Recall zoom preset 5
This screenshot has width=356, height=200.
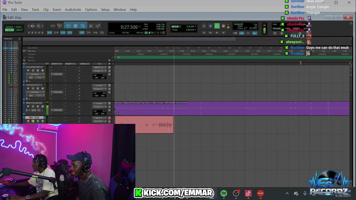(42, 32)
